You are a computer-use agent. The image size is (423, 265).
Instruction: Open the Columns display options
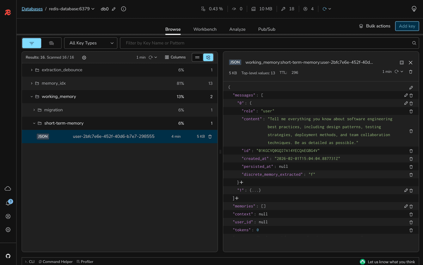[x=175, y=57]
